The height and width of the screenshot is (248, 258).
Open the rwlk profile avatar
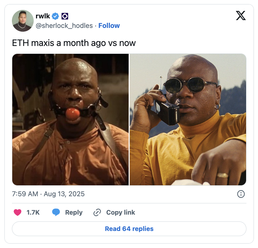point(23,21)
